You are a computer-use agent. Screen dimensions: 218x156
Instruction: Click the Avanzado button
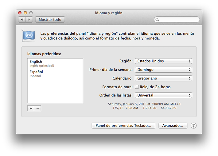coord(173,126)
